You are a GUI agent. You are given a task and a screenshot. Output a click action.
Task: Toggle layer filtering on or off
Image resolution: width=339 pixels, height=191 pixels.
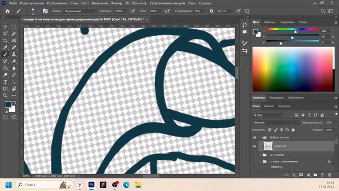click(336, 114)
